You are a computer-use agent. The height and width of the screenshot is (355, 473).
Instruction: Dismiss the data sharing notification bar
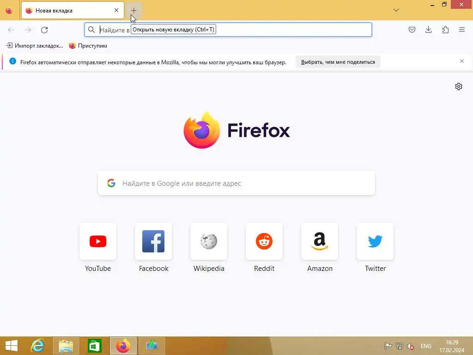coord(462,61)
